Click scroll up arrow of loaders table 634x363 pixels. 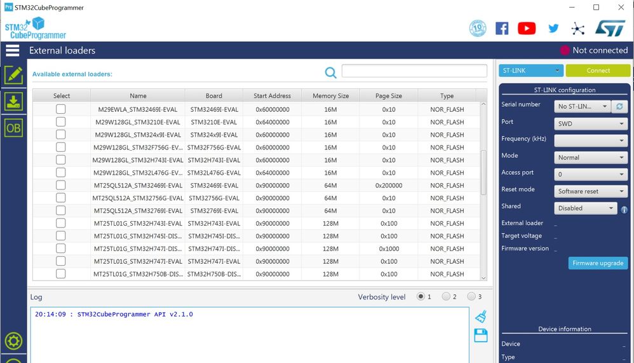click(483, 104)
